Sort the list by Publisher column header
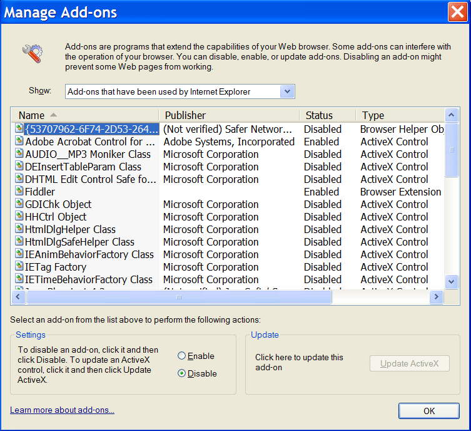Screen dimensions: 471x431 click(x=229, y=115)
